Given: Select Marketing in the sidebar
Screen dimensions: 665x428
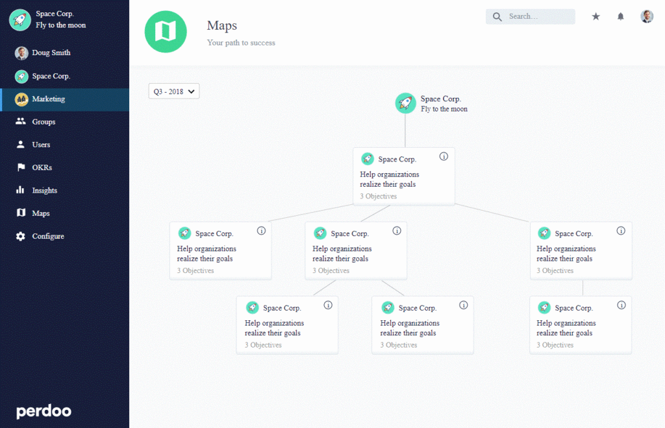Looking at the screenshot, I should pyautogui.click(x=64, y=99).
